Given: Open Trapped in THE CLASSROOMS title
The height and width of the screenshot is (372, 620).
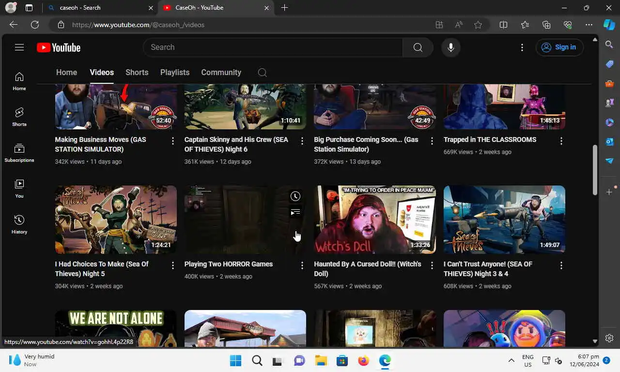Looking at the screenshot, I should (490, 139).
